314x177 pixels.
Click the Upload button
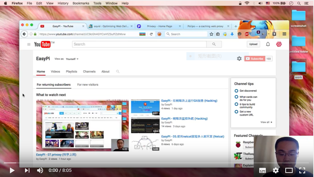click(x=253, y=44)
